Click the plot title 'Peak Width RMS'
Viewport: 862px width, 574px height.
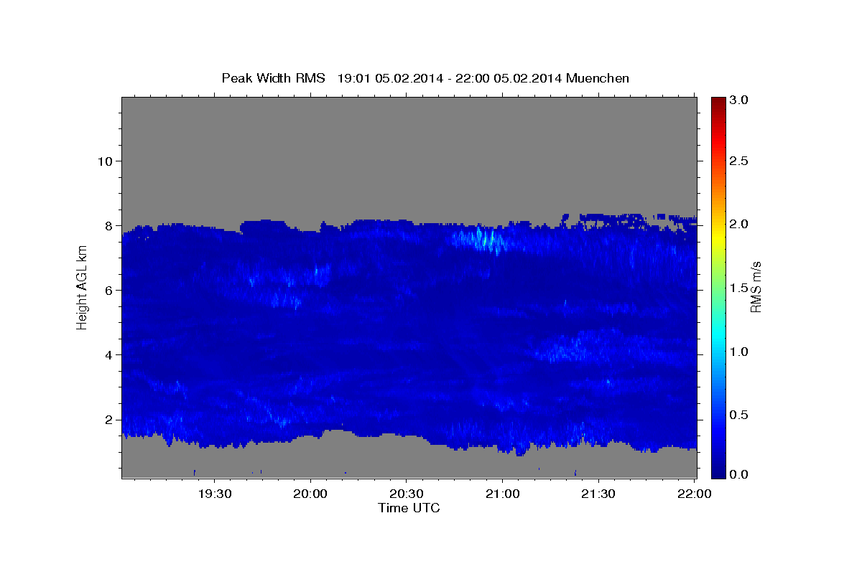(x=273, y=78)
